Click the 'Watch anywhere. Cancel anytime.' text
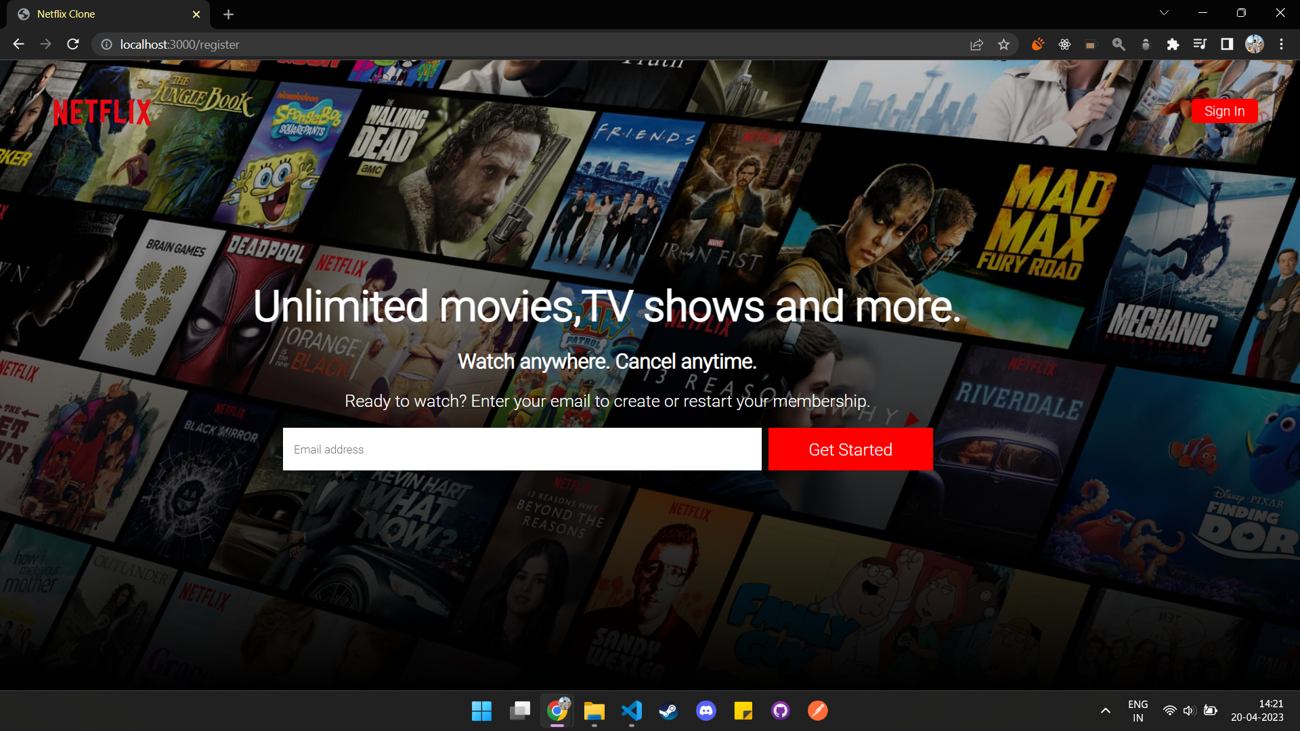Screen dimensions: 1300x731 [x=607, y=361]
